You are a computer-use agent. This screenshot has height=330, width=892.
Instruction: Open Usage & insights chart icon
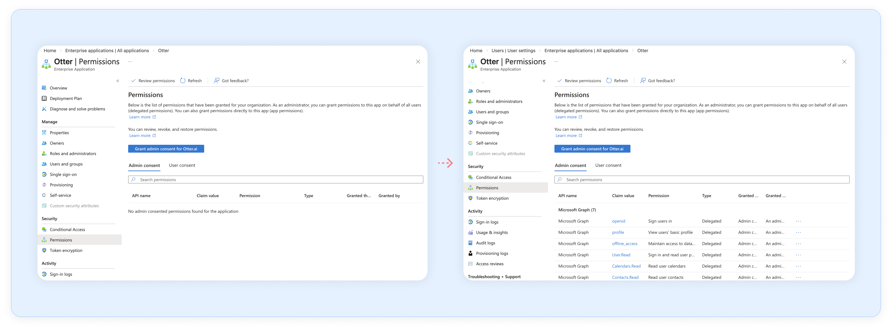point(470,232)
